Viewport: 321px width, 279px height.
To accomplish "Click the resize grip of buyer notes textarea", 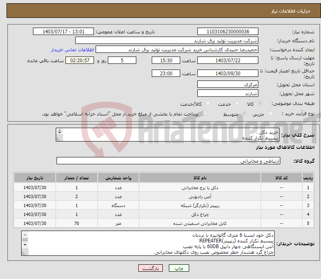I will pyautogui.click(x=24, y=253).
